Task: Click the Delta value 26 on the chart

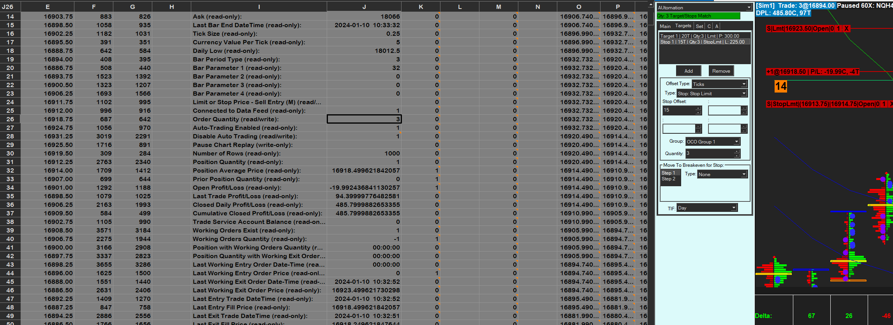Action: (x=849, y=316)
